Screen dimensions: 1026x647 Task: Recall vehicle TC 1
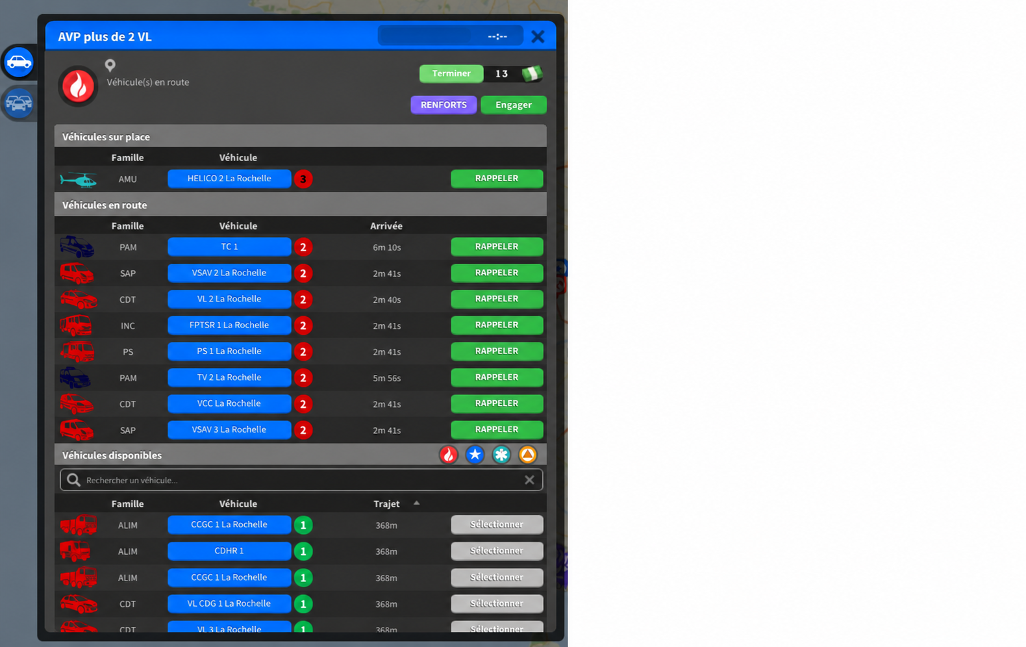pyautogui.click(x=497, y=247)
